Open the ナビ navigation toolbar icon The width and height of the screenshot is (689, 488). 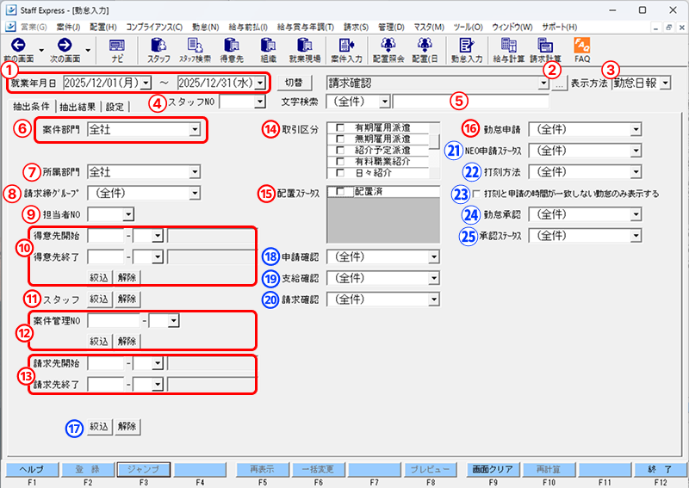coord(117,50)
